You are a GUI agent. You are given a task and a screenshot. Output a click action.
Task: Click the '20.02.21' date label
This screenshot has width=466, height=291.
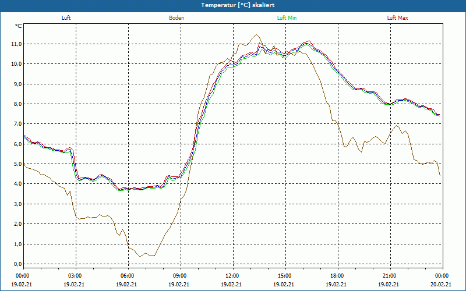(441, 284)
